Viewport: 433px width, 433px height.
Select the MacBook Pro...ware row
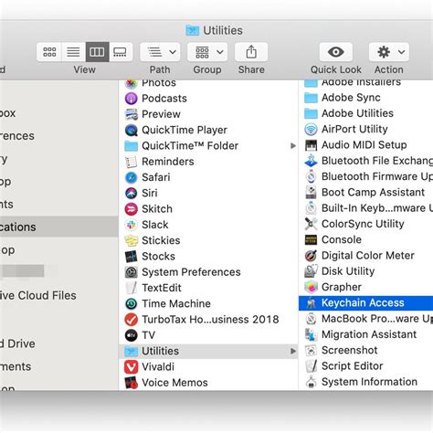tap(365, 319)
